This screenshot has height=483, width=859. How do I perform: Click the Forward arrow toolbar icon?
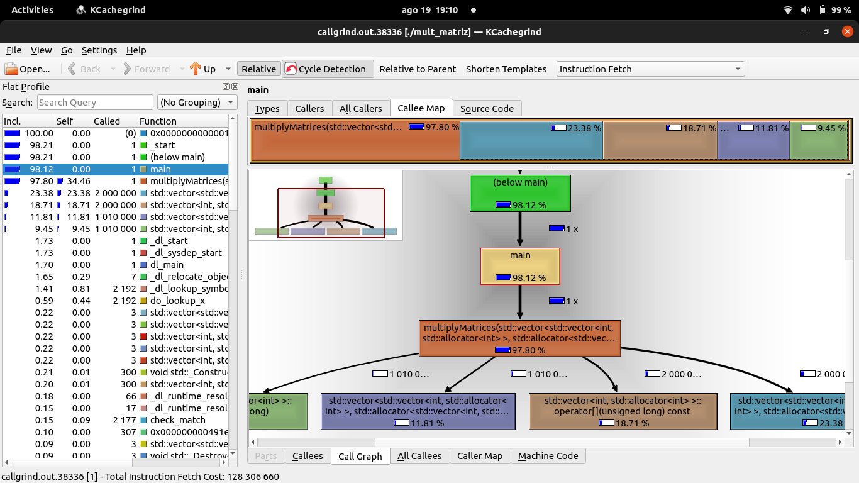127,69
